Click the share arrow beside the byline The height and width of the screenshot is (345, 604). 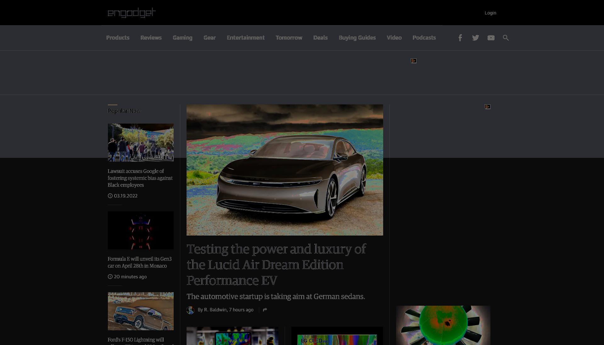point(265,310)
